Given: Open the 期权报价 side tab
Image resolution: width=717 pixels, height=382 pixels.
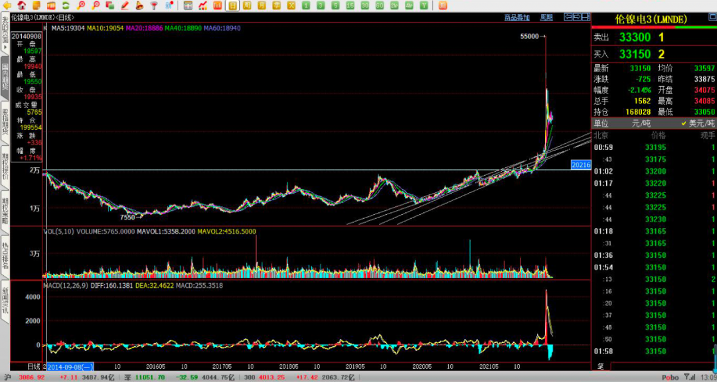Looking at the screenshot, I should [x=5, y=167].
